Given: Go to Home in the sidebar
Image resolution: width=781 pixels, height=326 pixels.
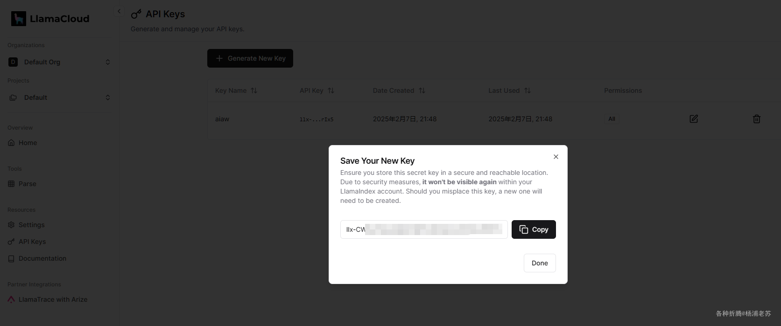Looking at the screenshot, I should click(28, 143).
